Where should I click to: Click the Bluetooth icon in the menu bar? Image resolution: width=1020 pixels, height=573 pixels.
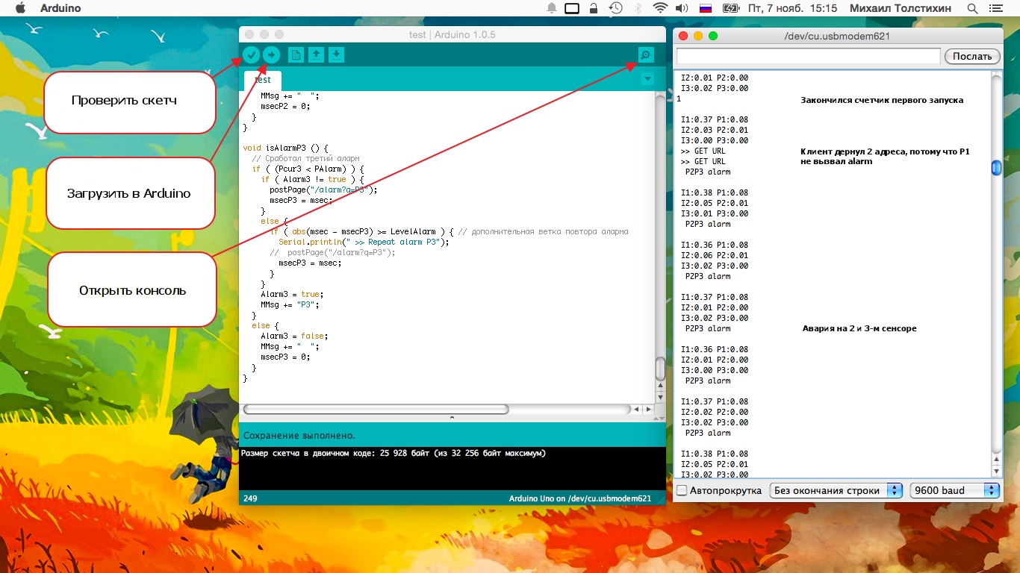638,8
